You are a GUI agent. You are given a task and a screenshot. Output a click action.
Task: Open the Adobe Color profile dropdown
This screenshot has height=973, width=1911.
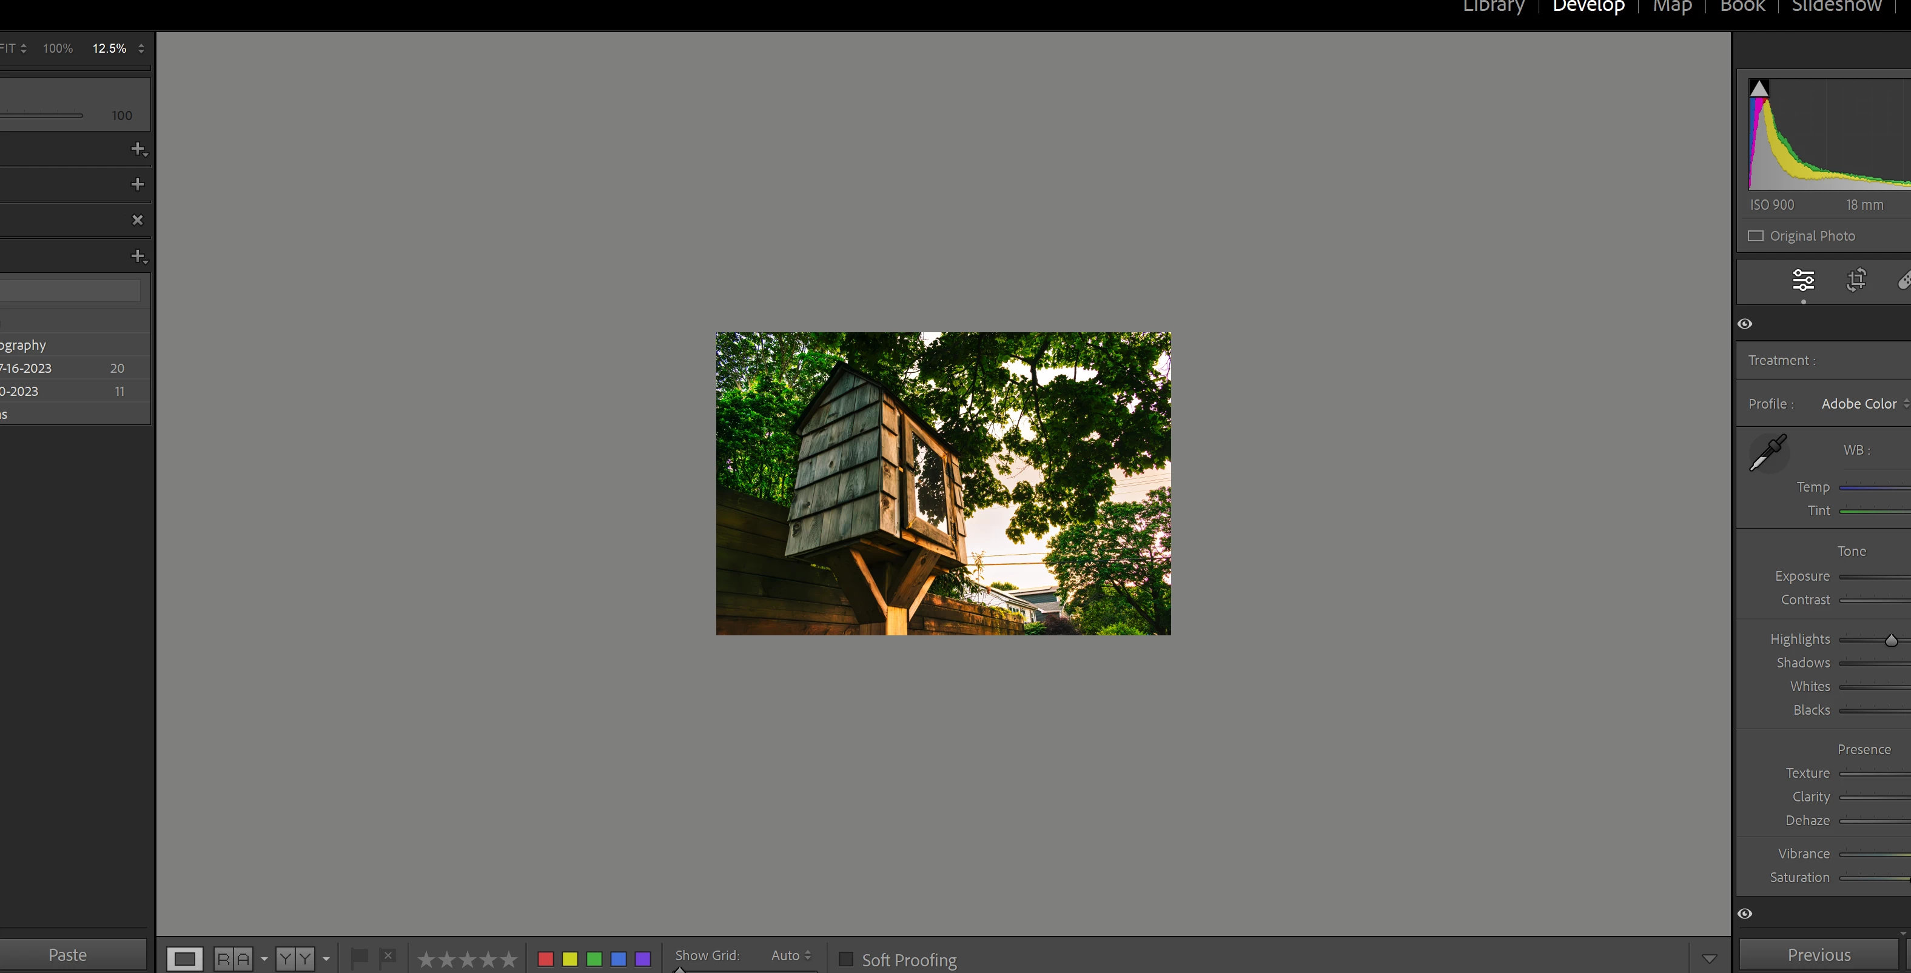1864,403
